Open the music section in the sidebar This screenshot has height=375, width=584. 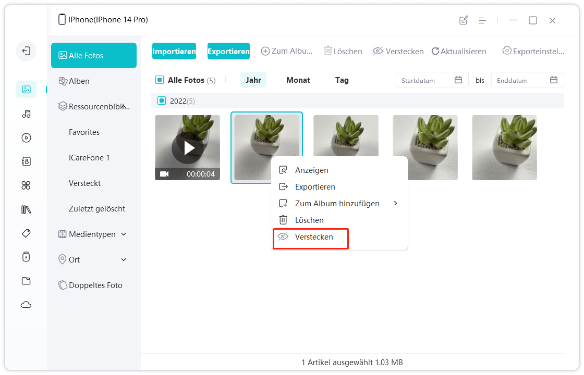pyautogui.click(x=26, y=114)
